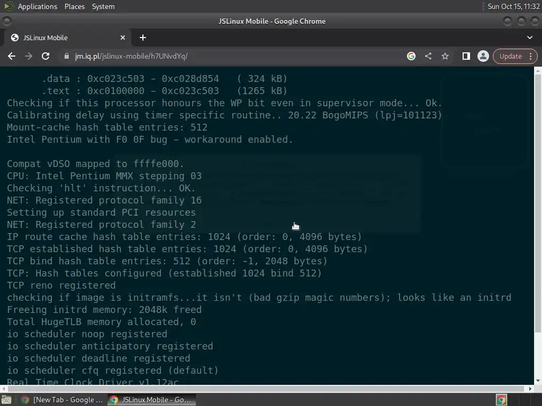The image size is (542, 406).
Task: Click terminal line 'TCP reno registered'
Action: [x=61, y=285]
